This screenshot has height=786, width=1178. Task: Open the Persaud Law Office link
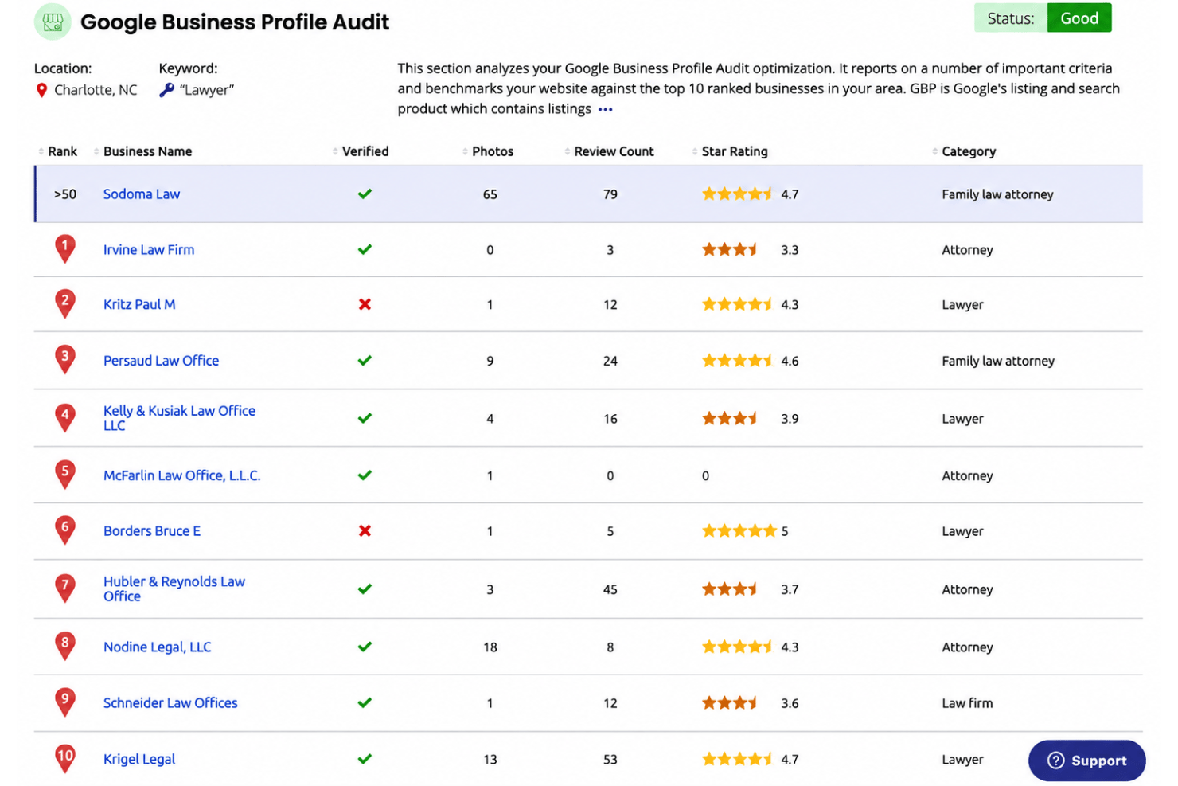pos(161,360)
